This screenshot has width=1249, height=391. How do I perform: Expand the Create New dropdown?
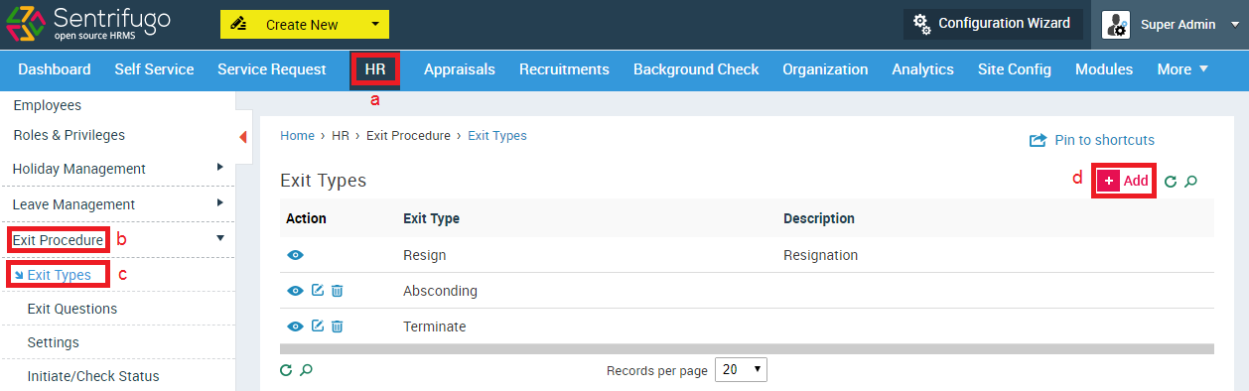click(x=374, y=25)
